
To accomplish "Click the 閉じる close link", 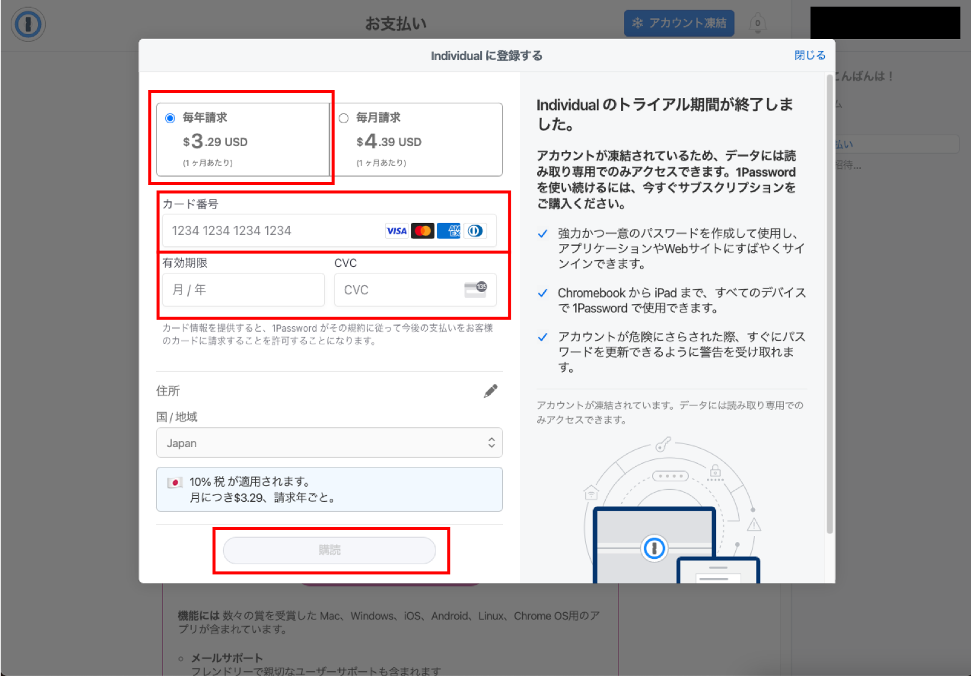I will point(810,55).
